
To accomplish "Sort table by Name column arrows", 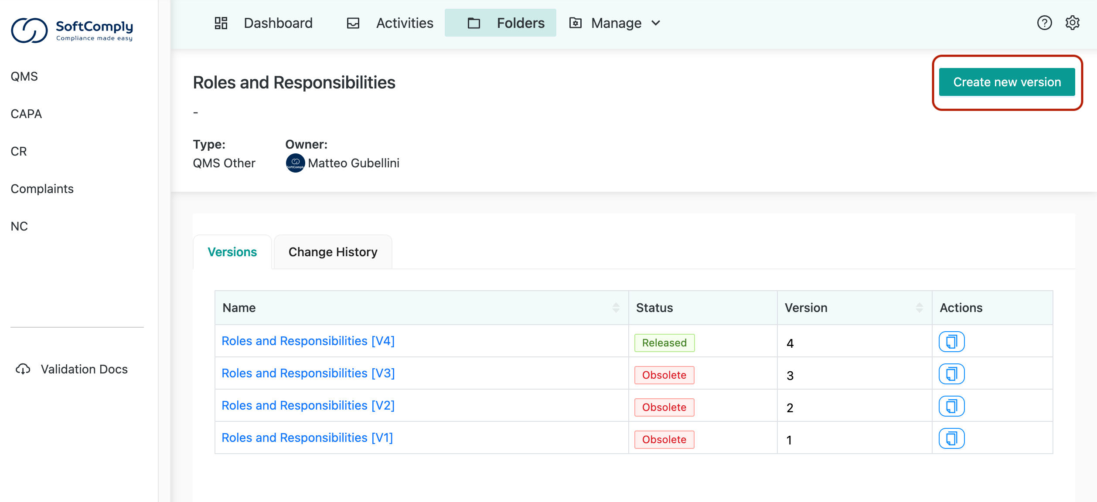I will (x=616, y=308).
